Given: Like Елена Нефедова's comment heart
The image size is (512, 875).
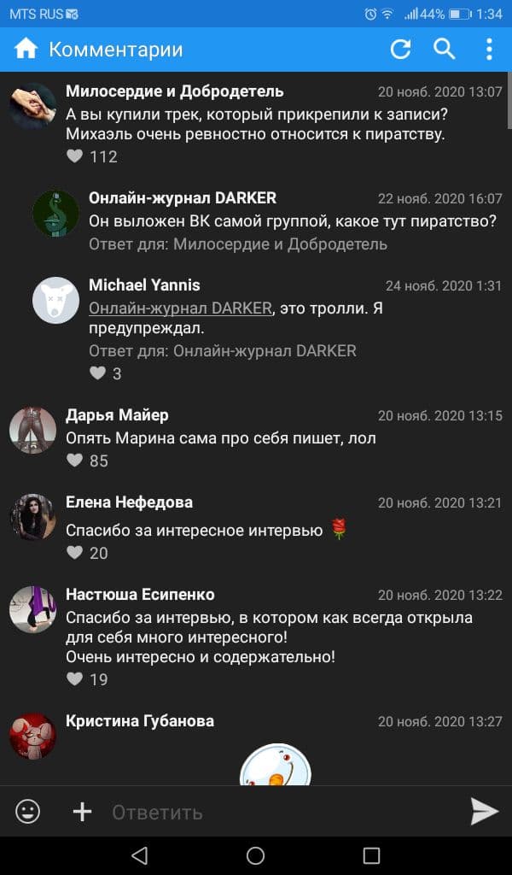Looking at the screenshot, I should point(74,553).
